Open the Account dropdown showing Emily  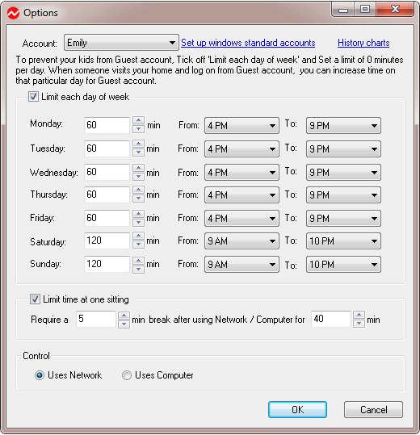[121, 43]
